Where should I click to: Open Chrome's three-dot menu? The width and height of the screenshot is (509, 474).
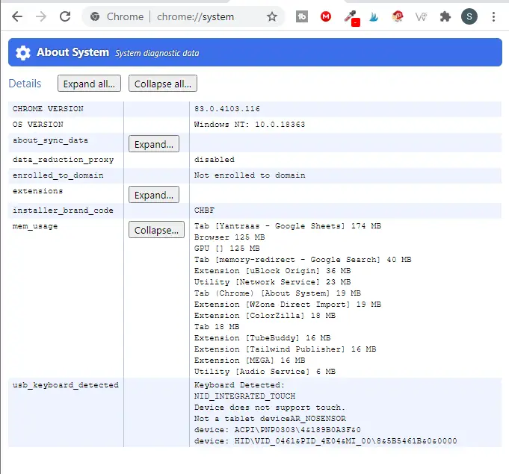tap(493, 16)
